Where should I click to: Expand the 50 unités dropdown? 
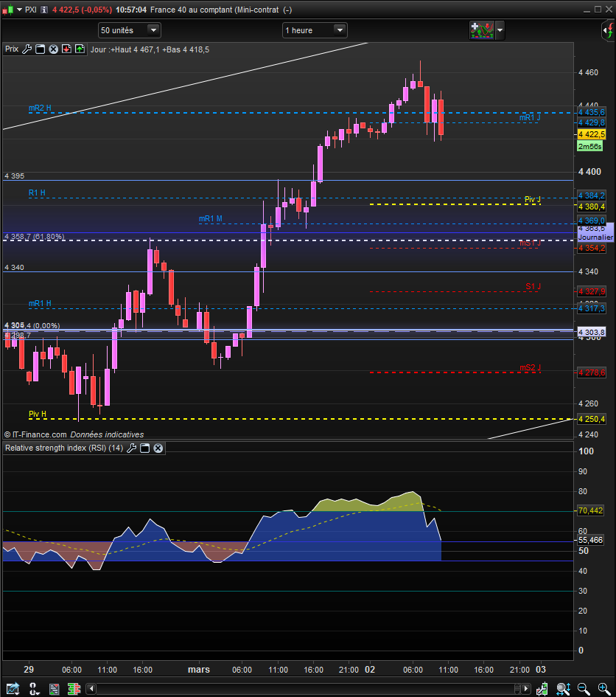coord(129,30)
